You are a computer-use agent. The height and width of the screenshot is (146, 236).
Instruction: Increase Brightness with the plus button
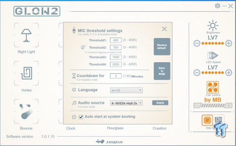229,44
